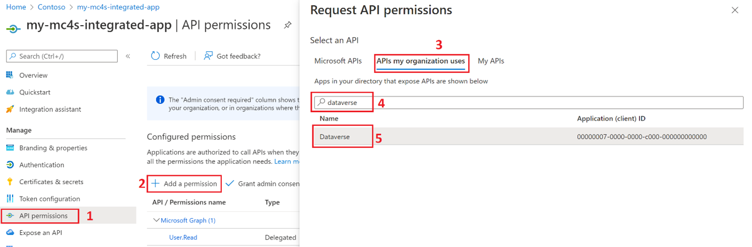
Task: Open Contoso breadcrumb link
Action: click(x=52, y=7)
